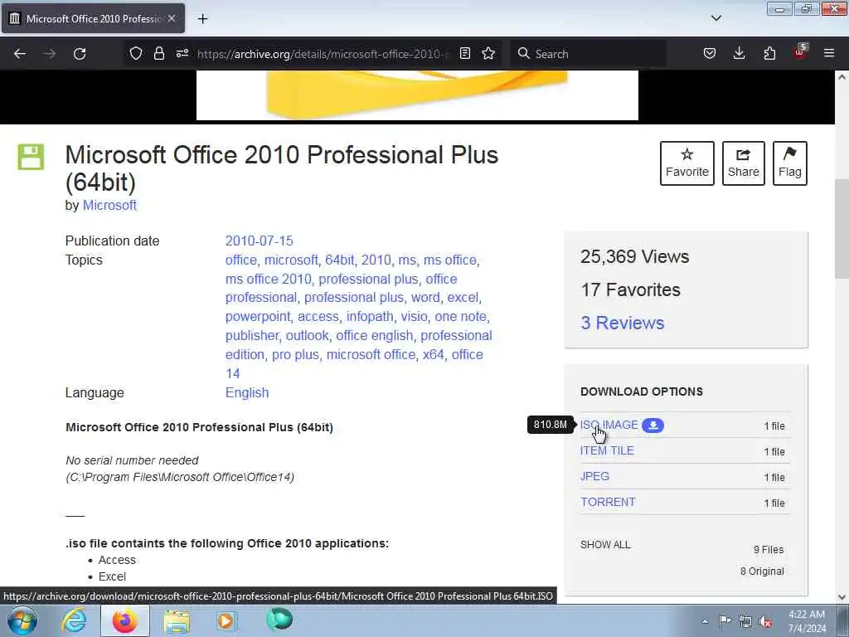
Task: Open Action Center flag tray icon
Action: [x=725, y=620]
